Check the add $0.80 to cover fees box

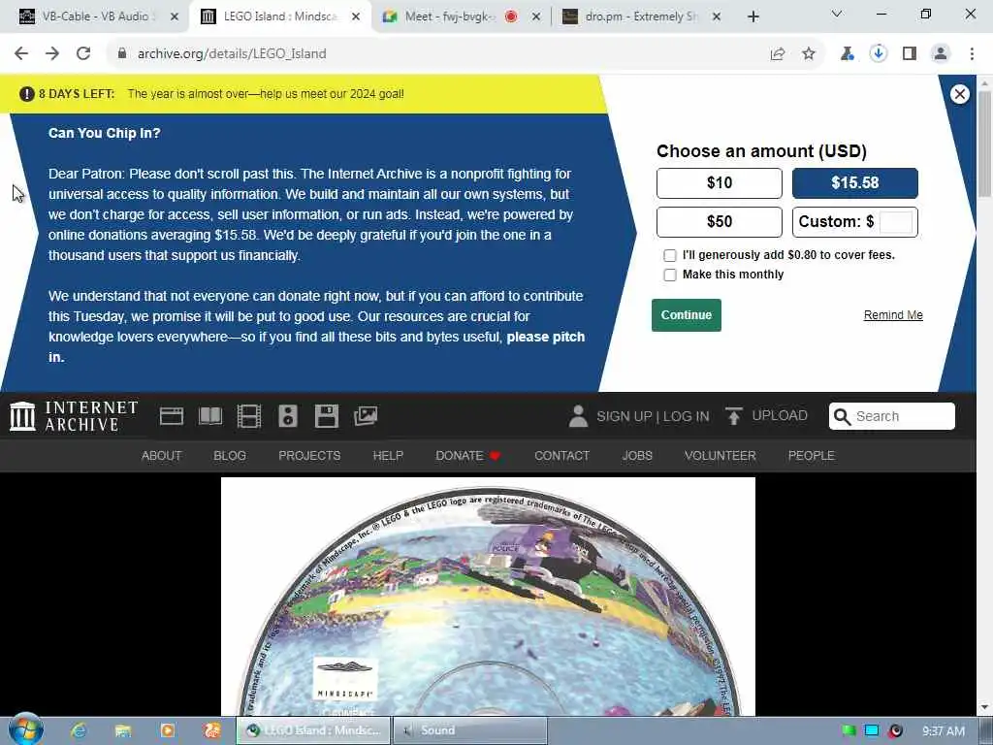[669, 255]
